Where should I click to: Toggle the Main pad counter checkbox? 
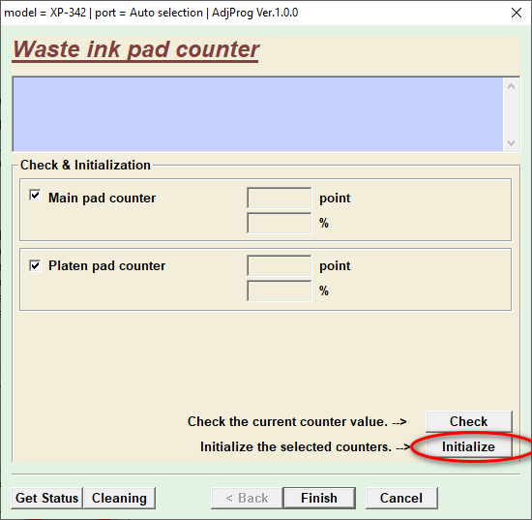pyautogui.click(x=35, y=196)
